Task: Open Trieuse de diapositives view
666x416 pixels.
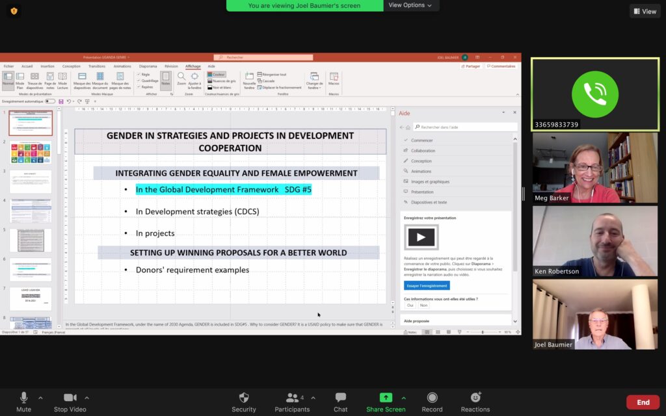Action: 35,81
